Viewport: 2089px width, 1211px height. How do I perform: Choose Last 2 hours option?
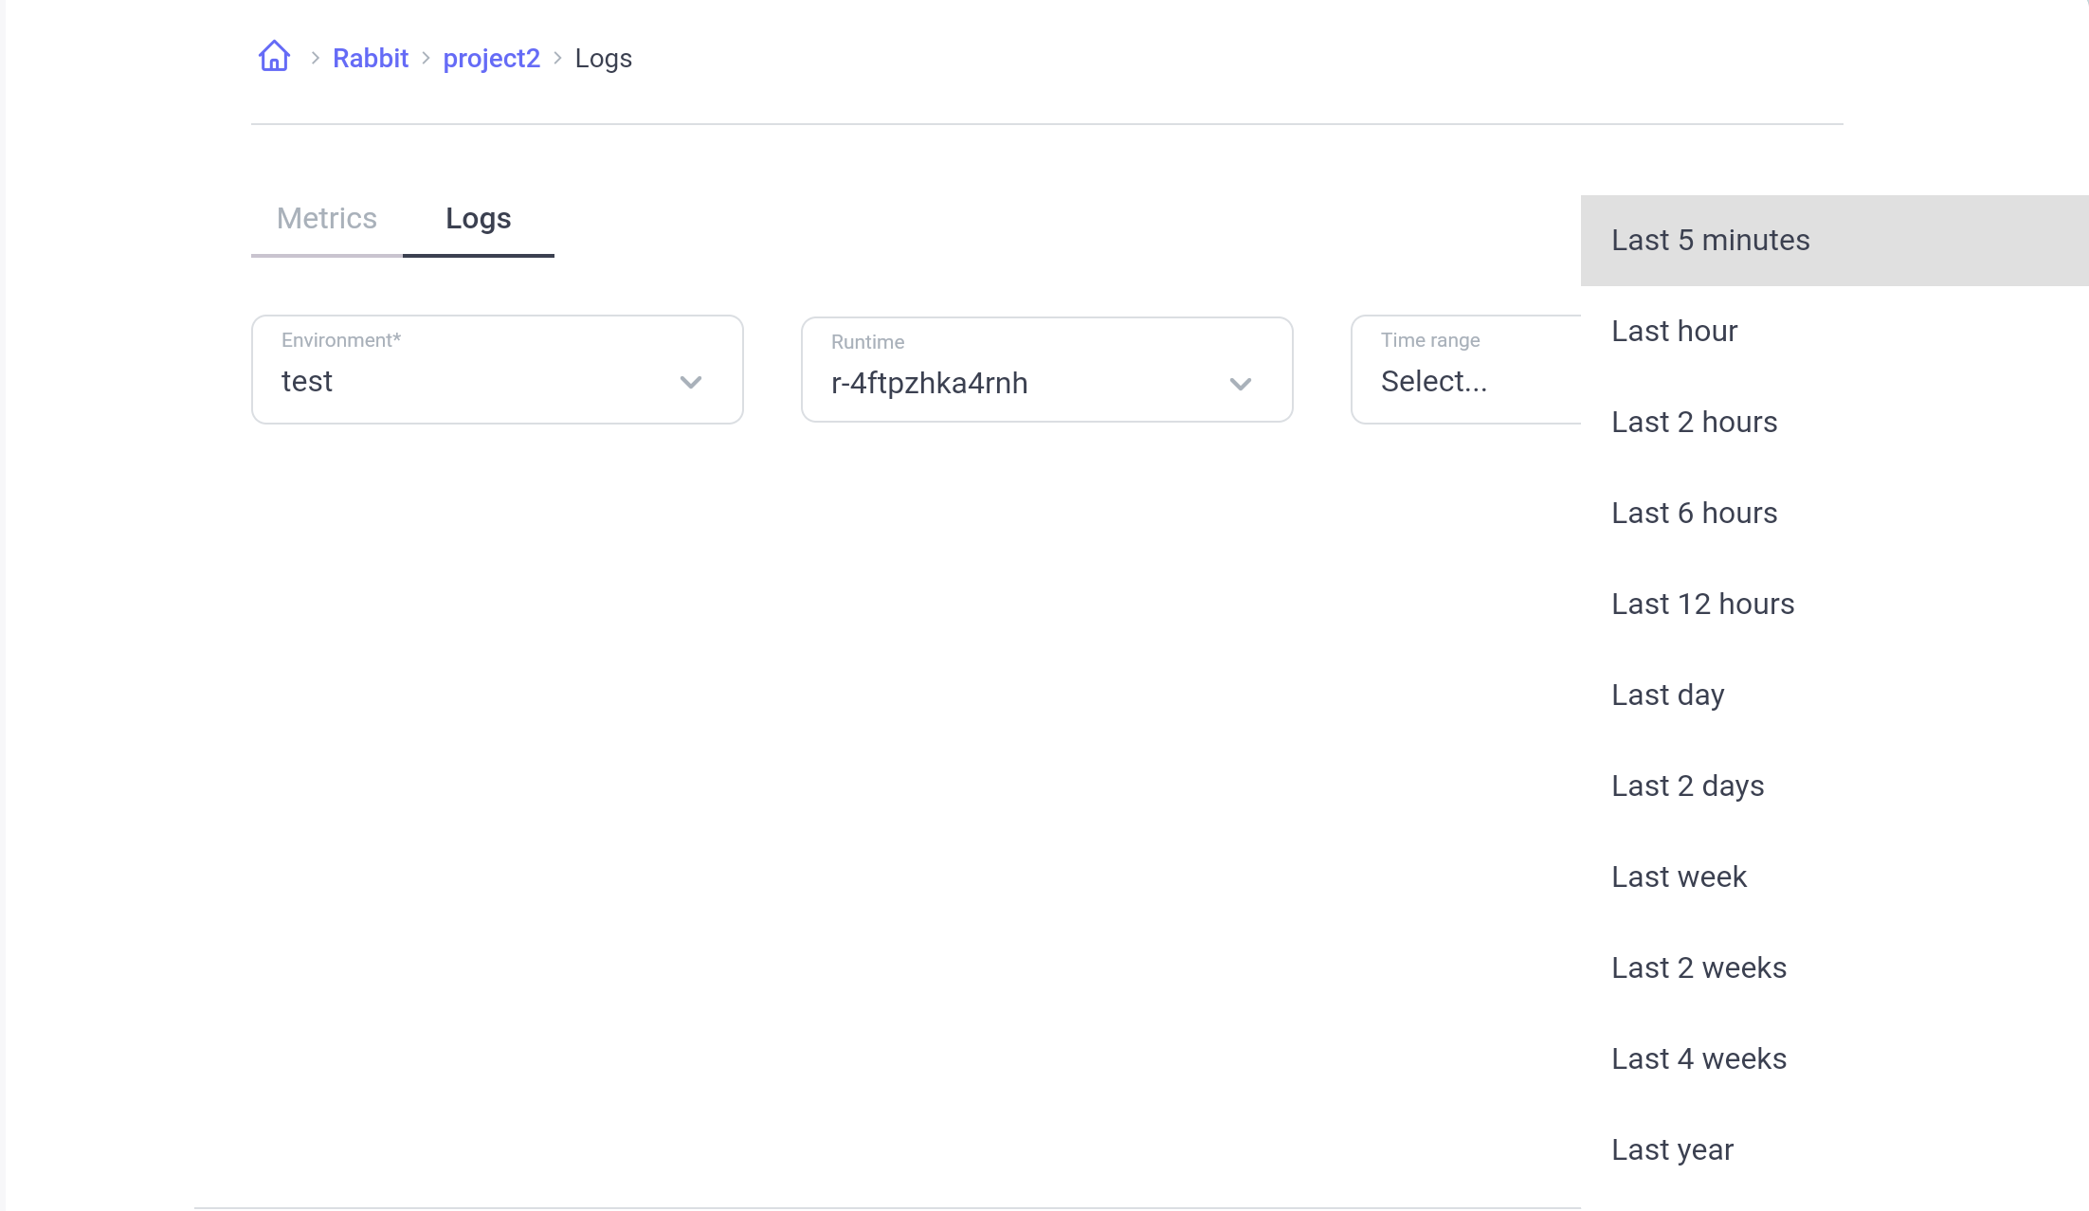point(1694,422)
